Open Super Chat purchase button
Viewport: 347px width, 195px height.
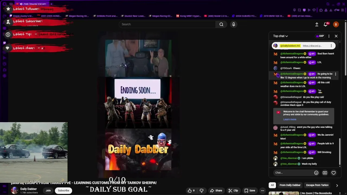[x=325, y=173]
